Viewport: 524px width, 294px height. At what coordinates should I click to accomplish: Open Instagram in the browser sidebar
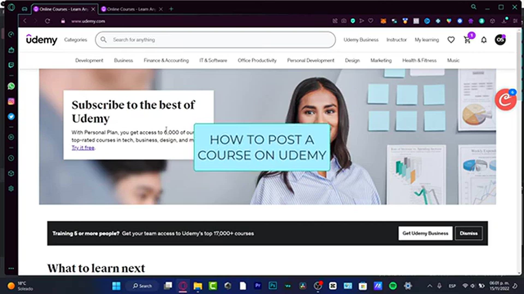[11, 102]
